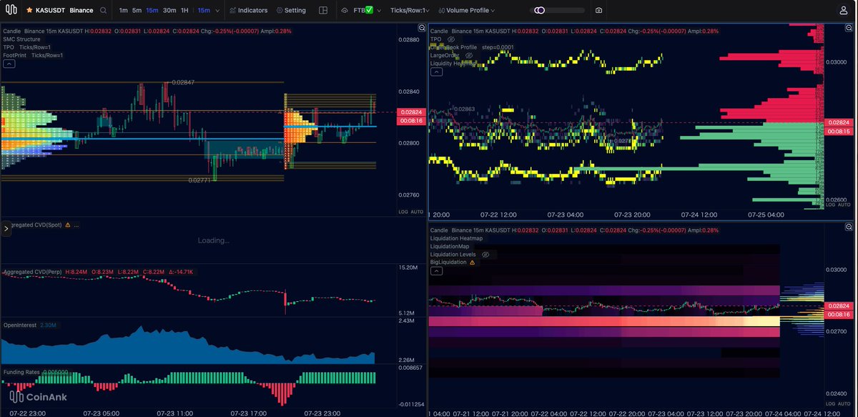The height and width of the screenshot is (417, 858).
Task: Take a chart snapshot with camera icon
Action: tap(598, 11)
